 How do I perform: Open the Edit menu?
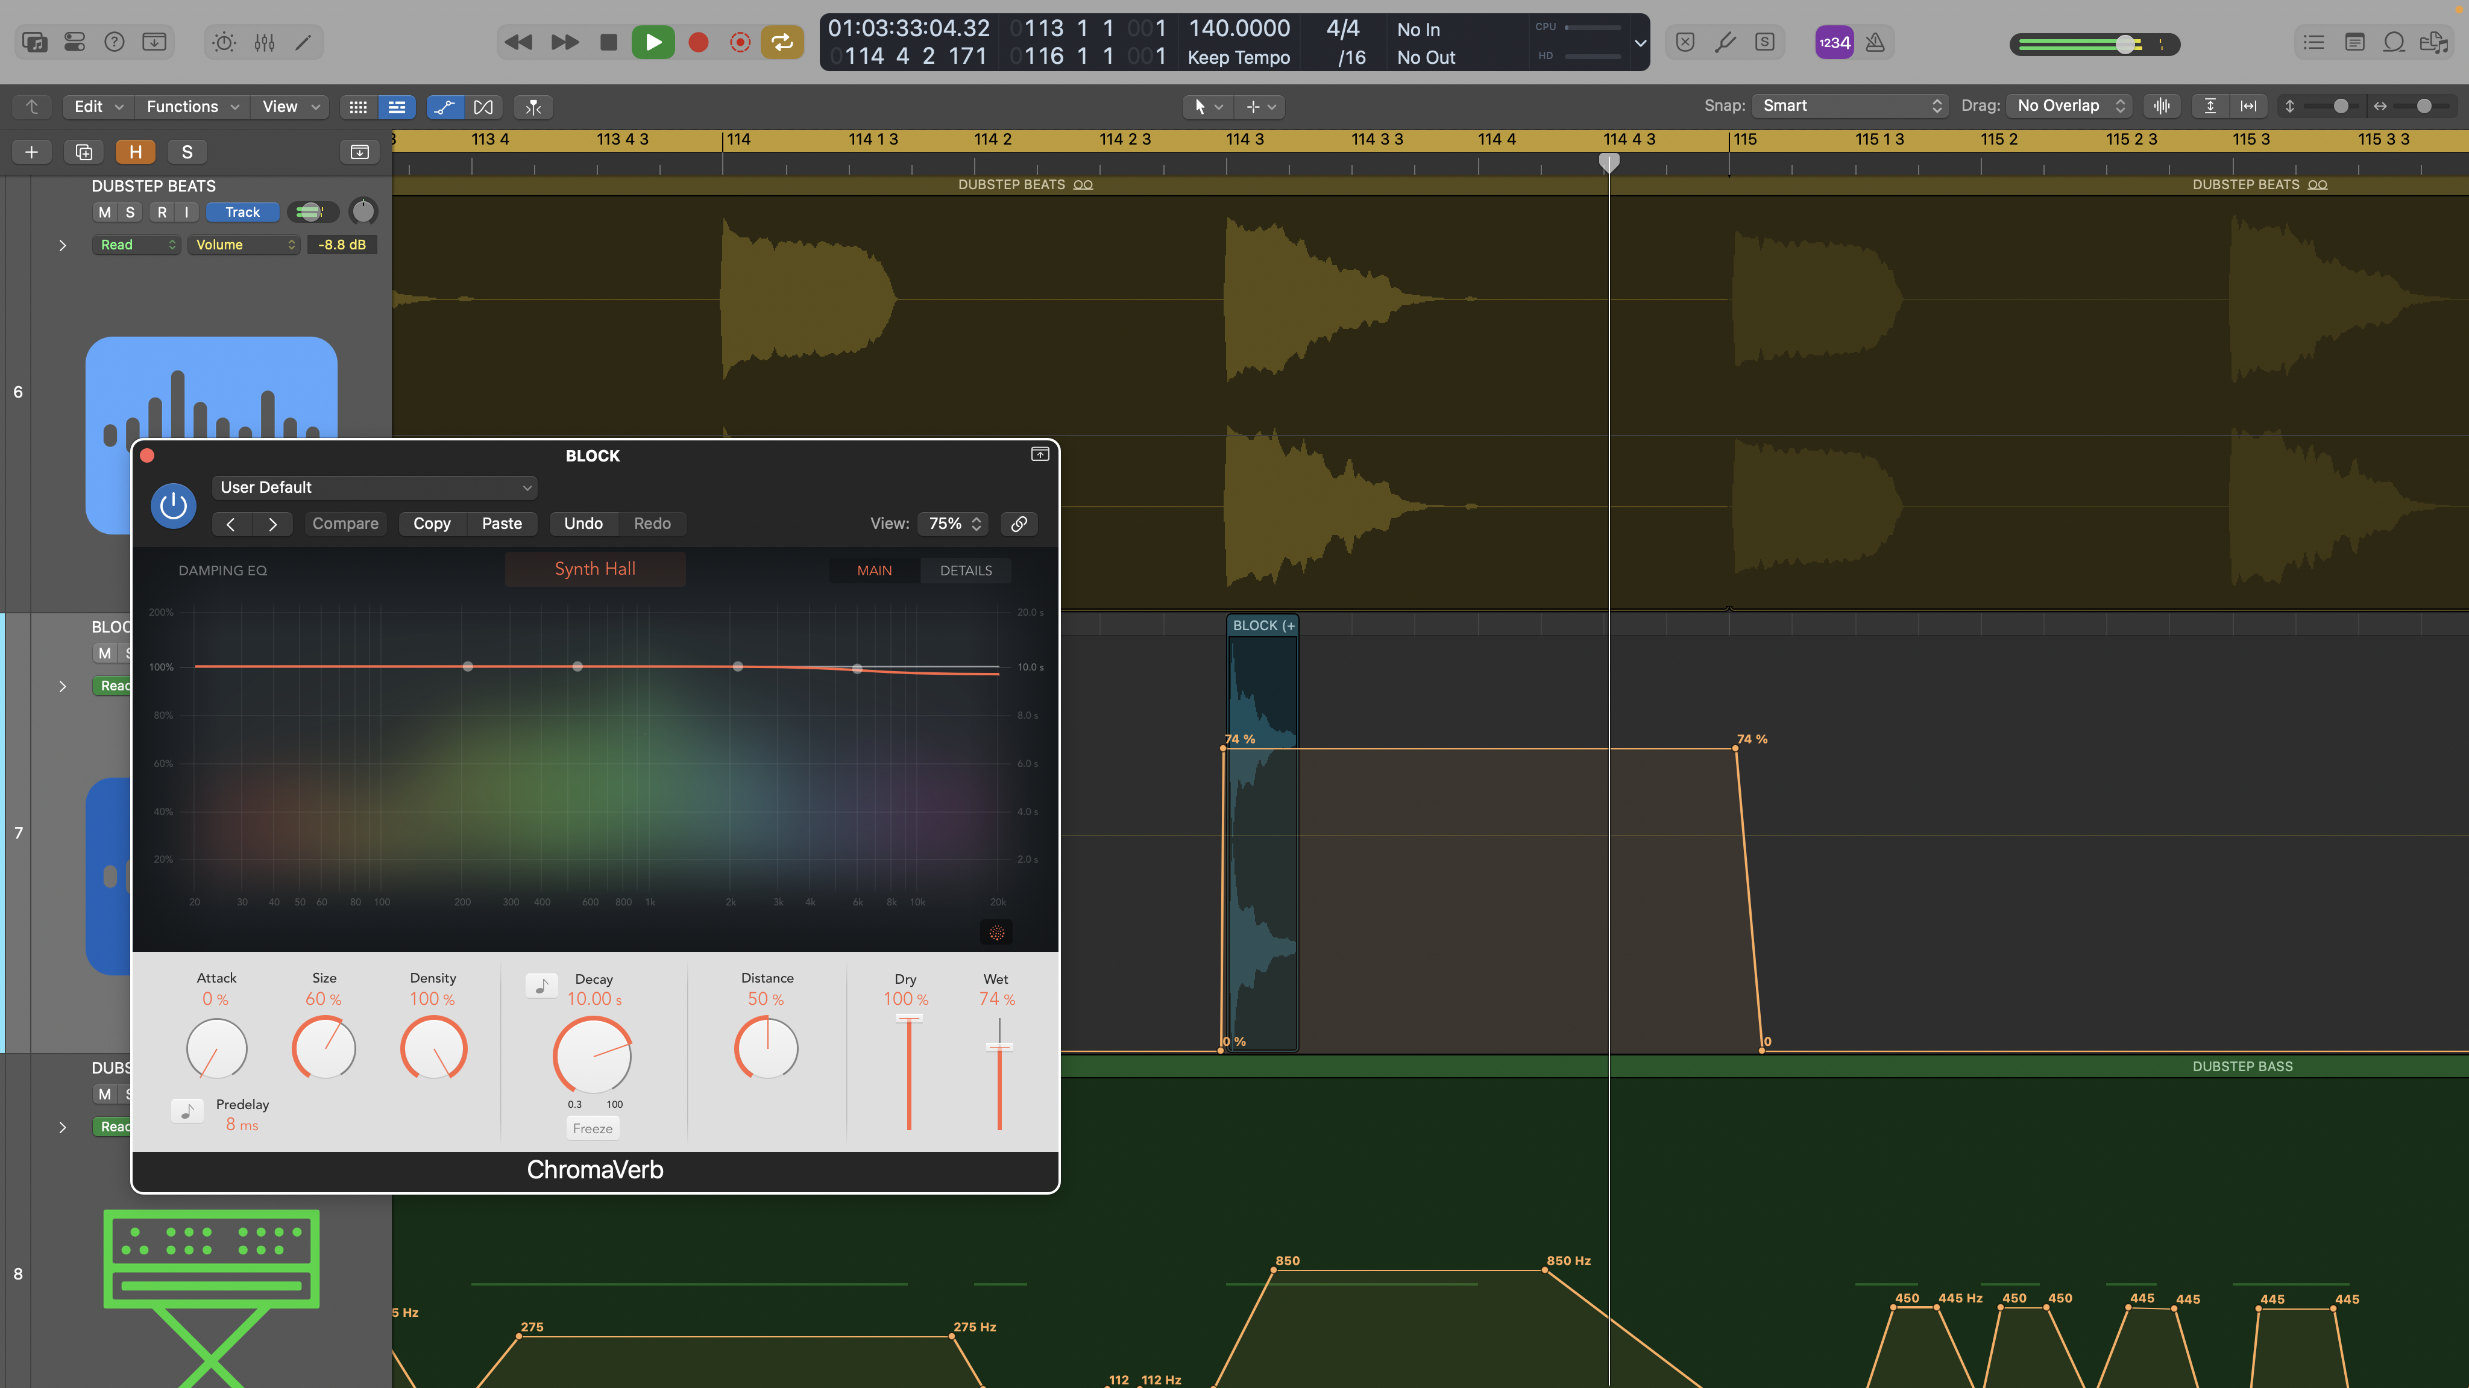[x=99, y=106]
